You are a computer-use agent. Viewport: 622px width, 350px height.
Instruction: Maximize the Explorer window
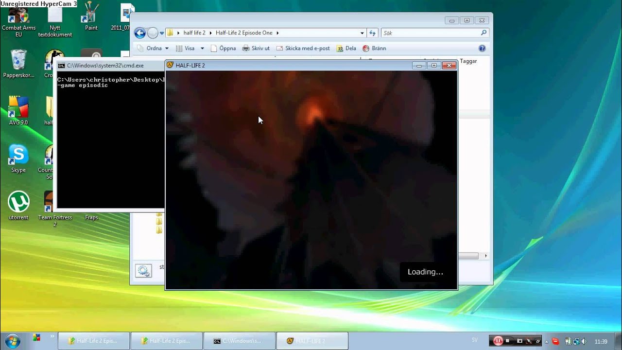(x=467, y=20)
